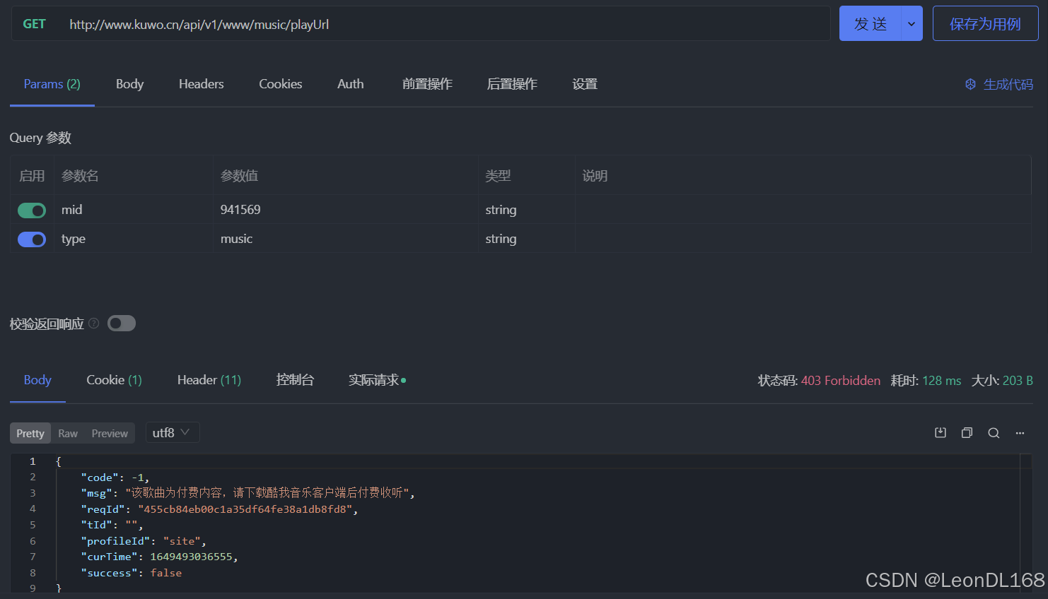Screen dimensions: 1048x599
Task: Click the "curTime" value 1649493036555
Action: 192,557
